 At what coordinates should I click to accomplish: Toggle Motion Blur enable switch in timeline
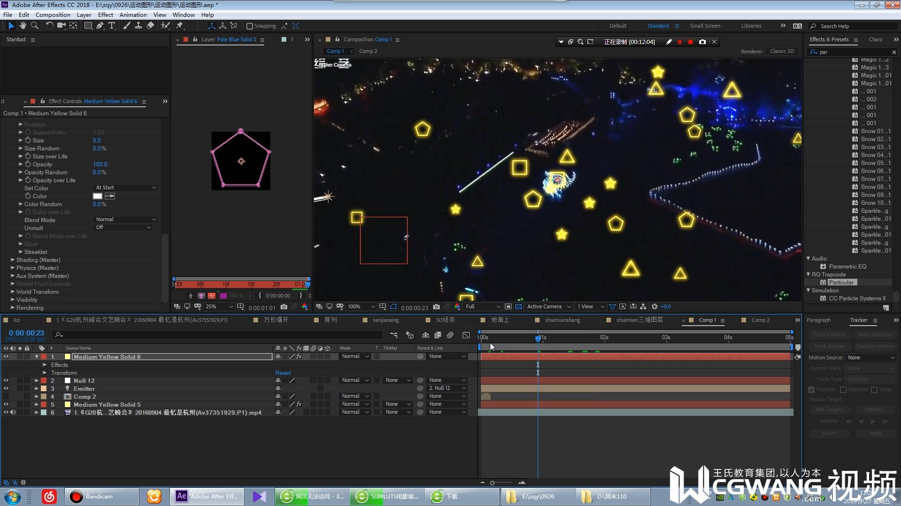[x=450, y=335]
